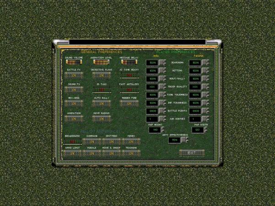This screenshot has height=206, width=275.
Task: Click Pakistan's Hitting percentage stepper
Action: coord(206,71)
